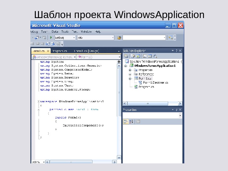Click the Alphabetical sort icon in Properties
This screenshot has width=228, height=171.
131,122
